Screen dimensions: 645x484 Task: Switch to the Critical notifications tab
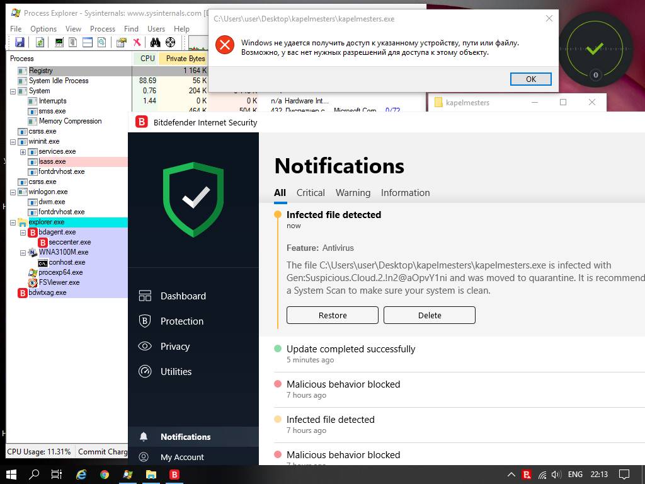(x=311, y=193)
